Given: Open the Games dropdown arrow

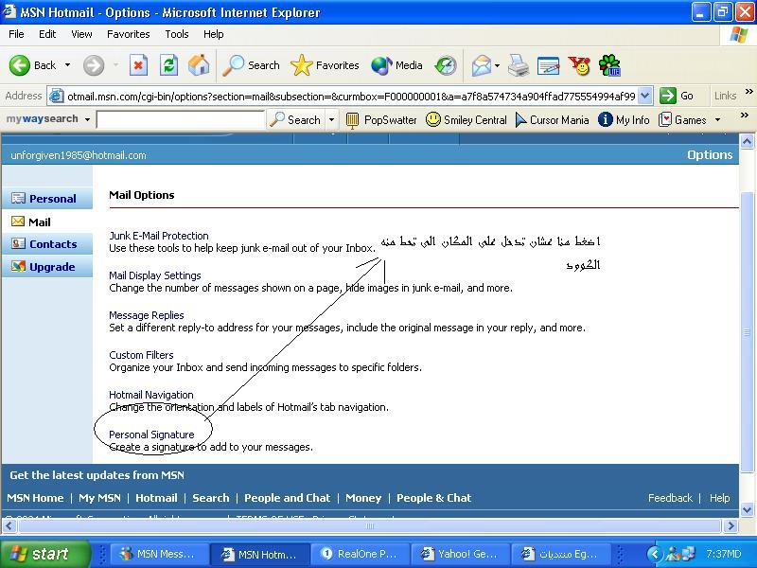Looking at the screenshot, I should (717, 120).
